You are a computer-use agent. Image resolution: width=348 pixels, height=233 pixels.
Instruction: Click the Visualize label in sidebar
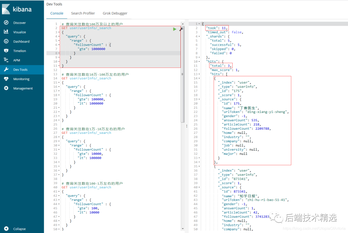pos(20,32)
